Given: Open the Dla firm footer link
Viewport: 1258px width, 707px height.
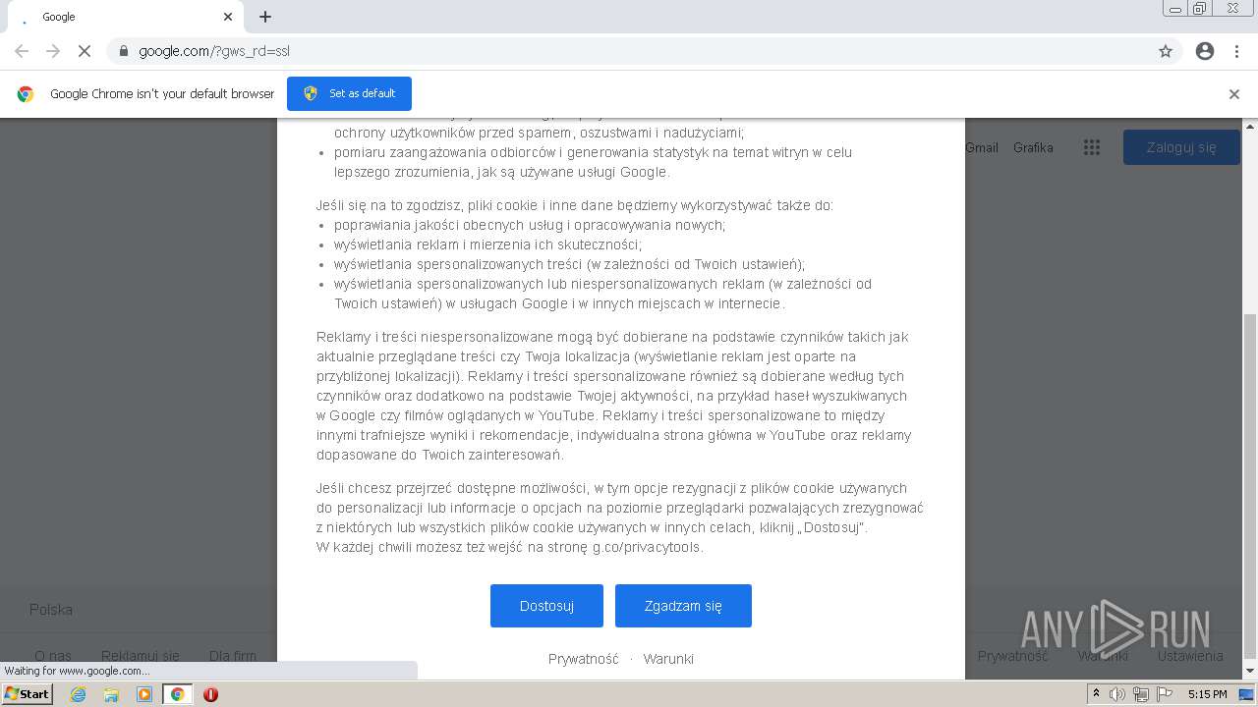Looking at the screenshot, I should click(x=233, y=656).
